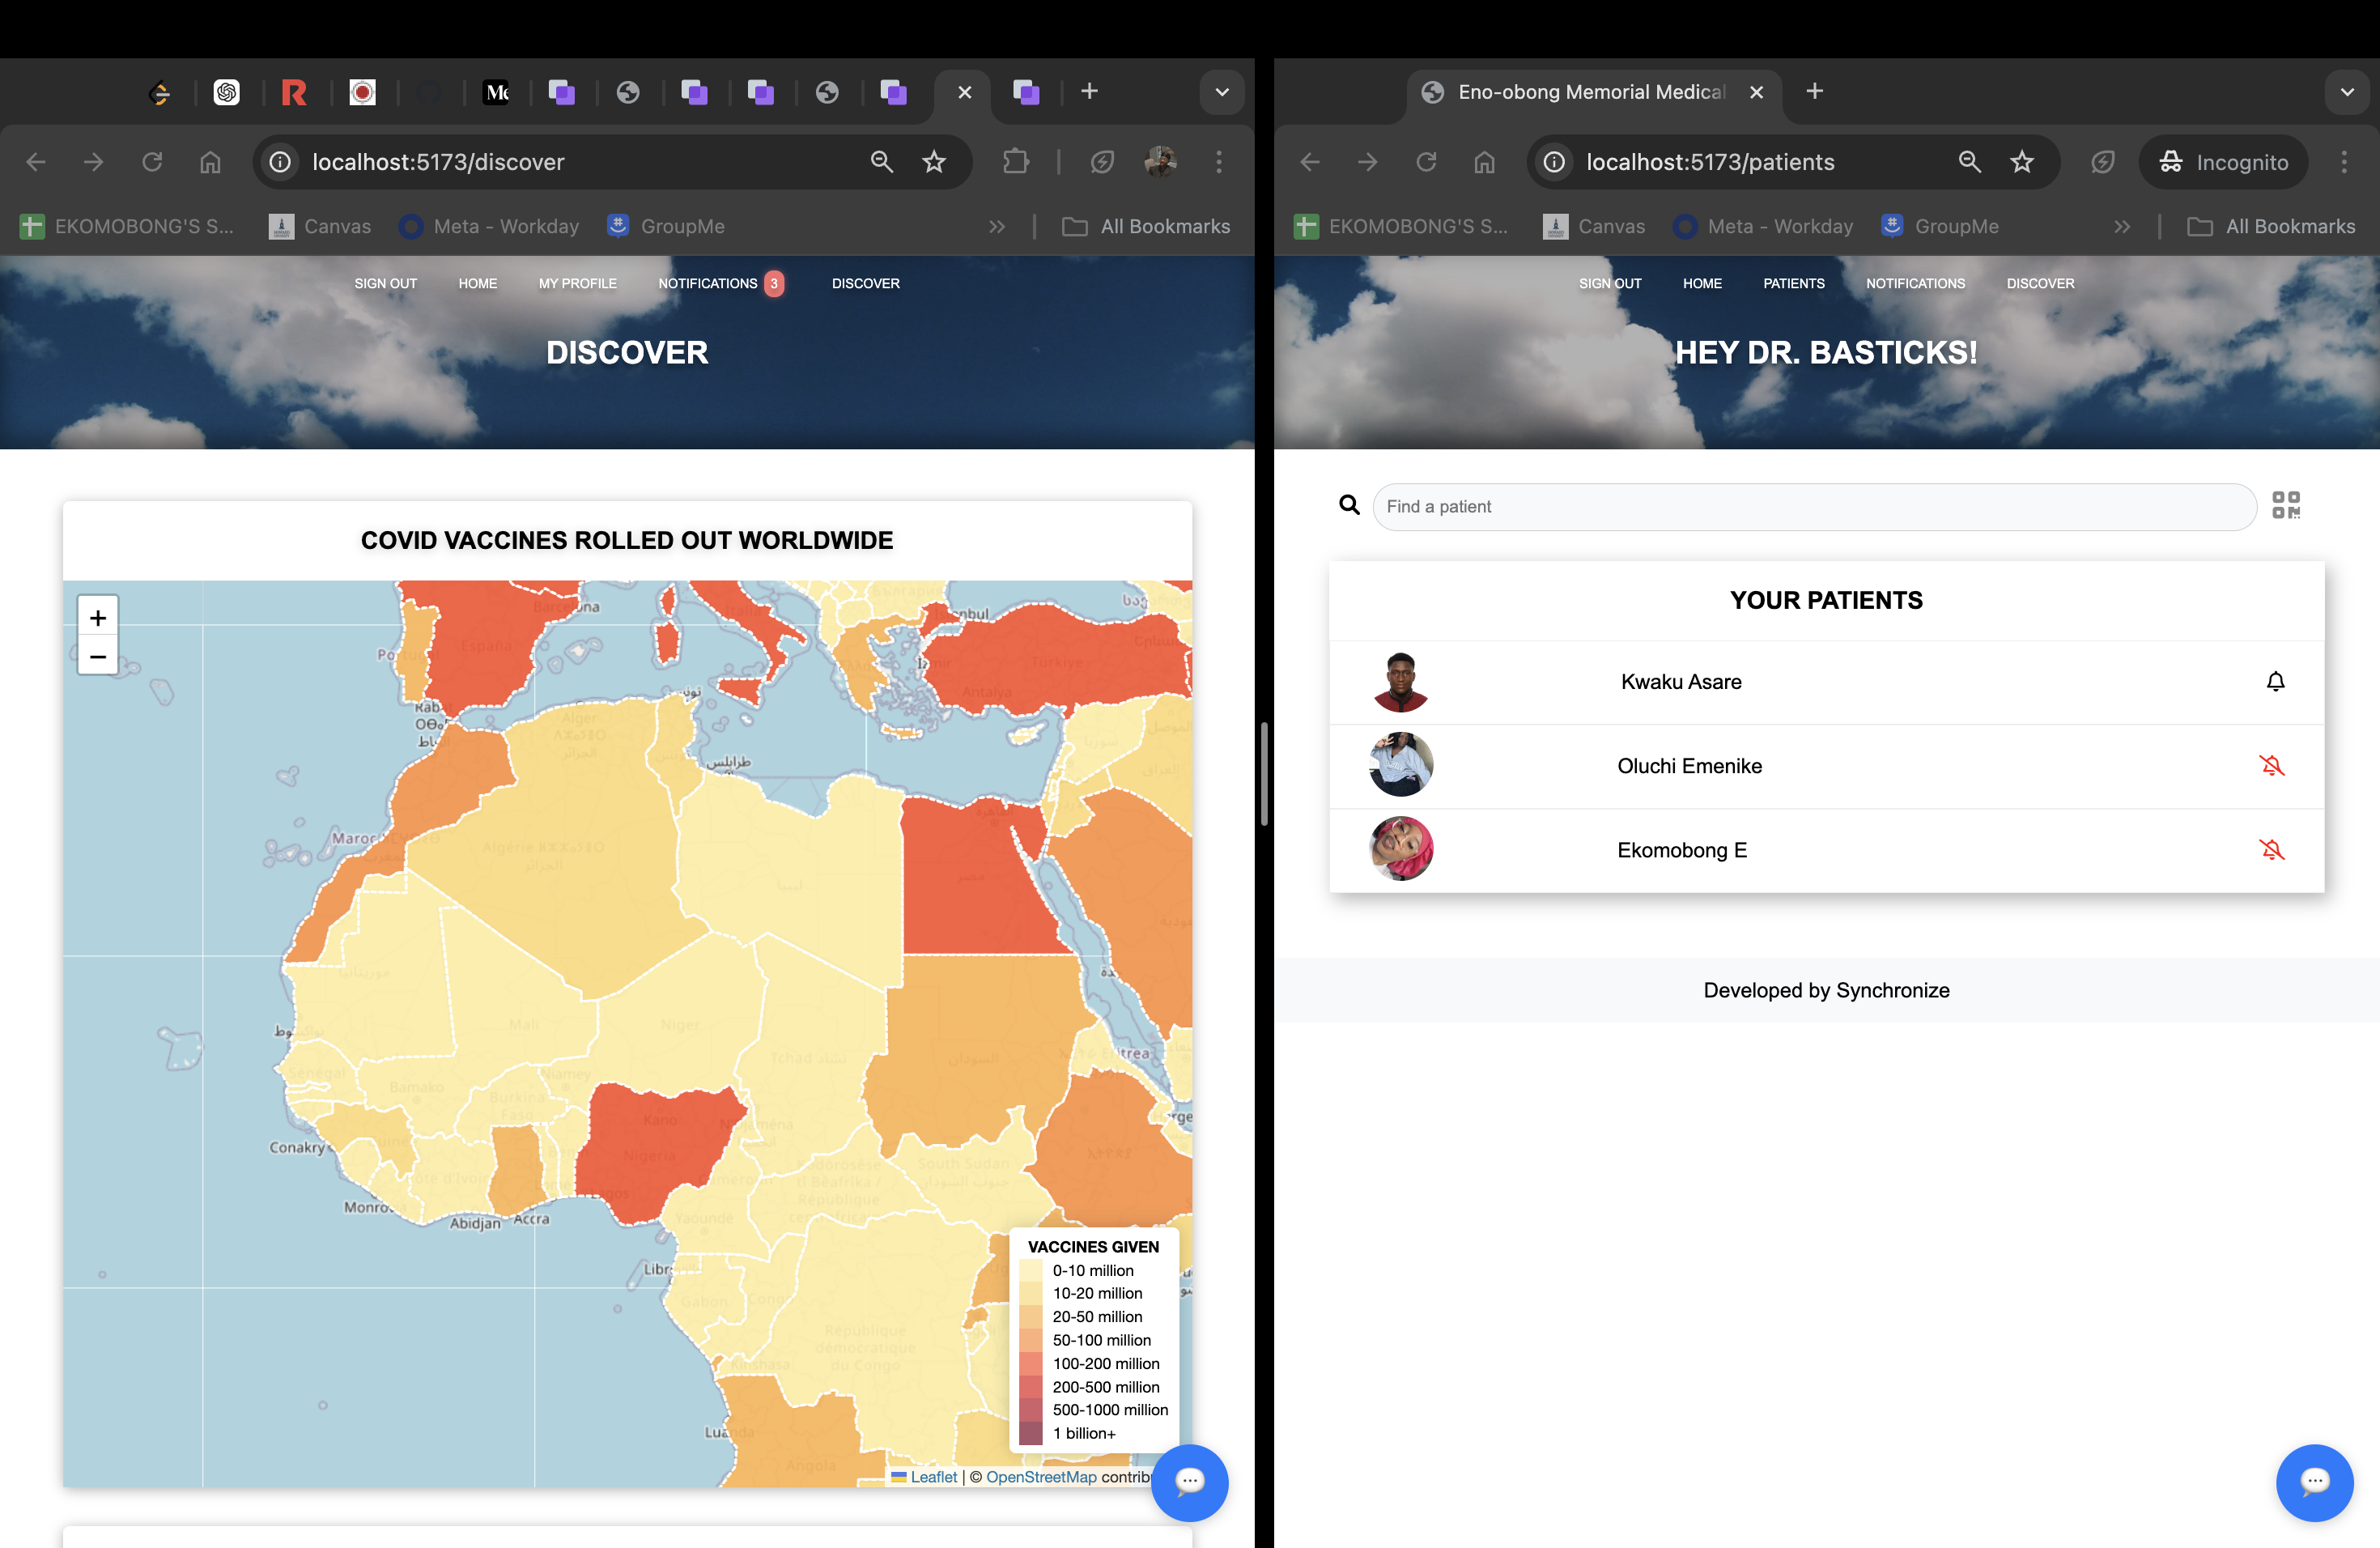Screen dimensions: 2380x1548
Task: Click Sign Out on the doctor page
Action: tap(1609, 284)
